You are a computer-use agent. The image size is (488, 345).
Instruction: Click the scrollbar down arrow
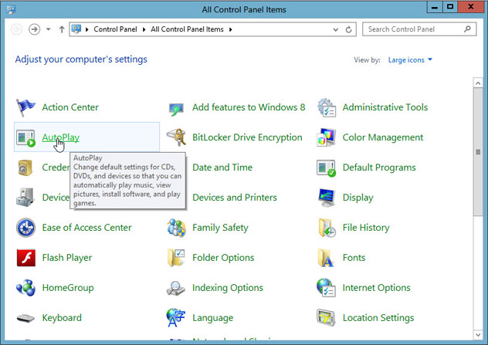pyautogui.click(x=478, y=335)
